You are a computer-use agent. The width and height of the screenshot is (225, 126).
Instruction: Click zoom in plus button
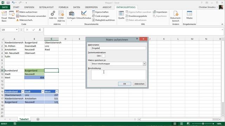click(213, 124)
